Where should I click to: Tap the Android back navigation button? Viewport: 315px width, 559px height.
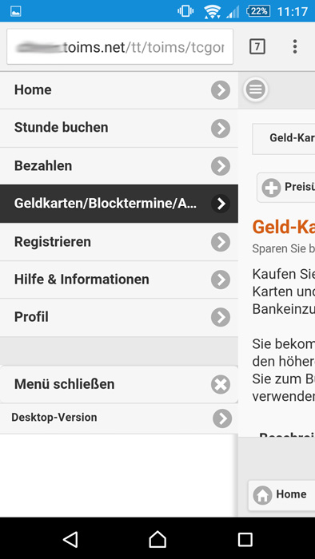(x=70, y=540)
